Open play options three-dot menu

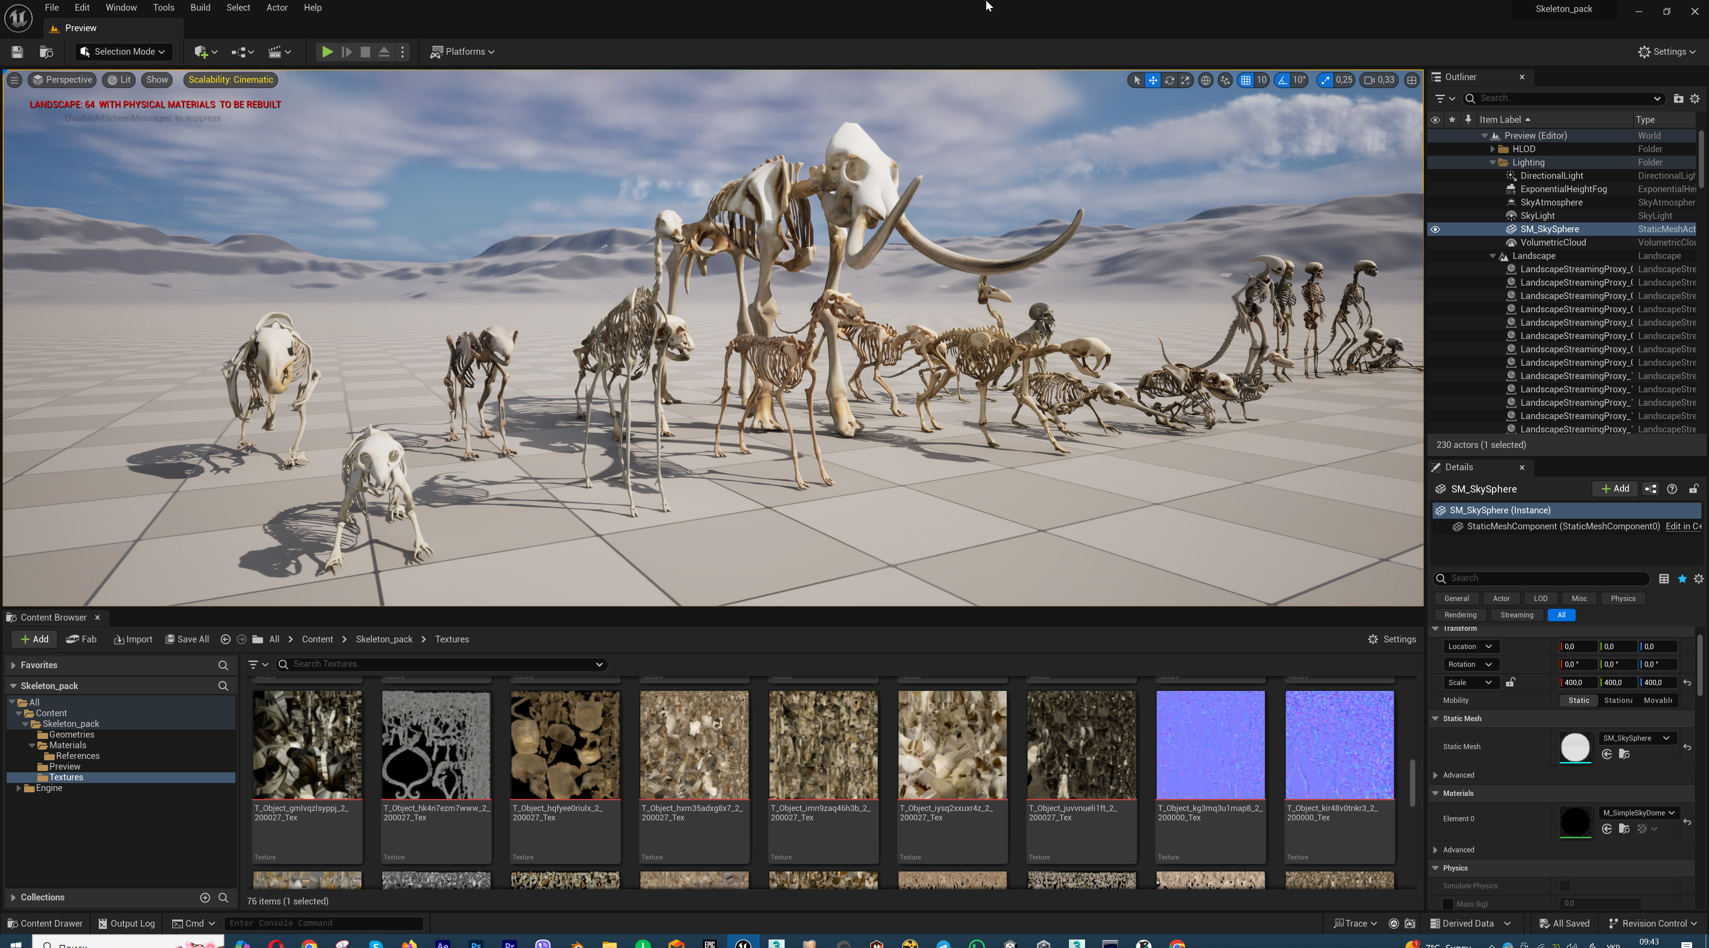pyautogui.click(x=403, y=52)
